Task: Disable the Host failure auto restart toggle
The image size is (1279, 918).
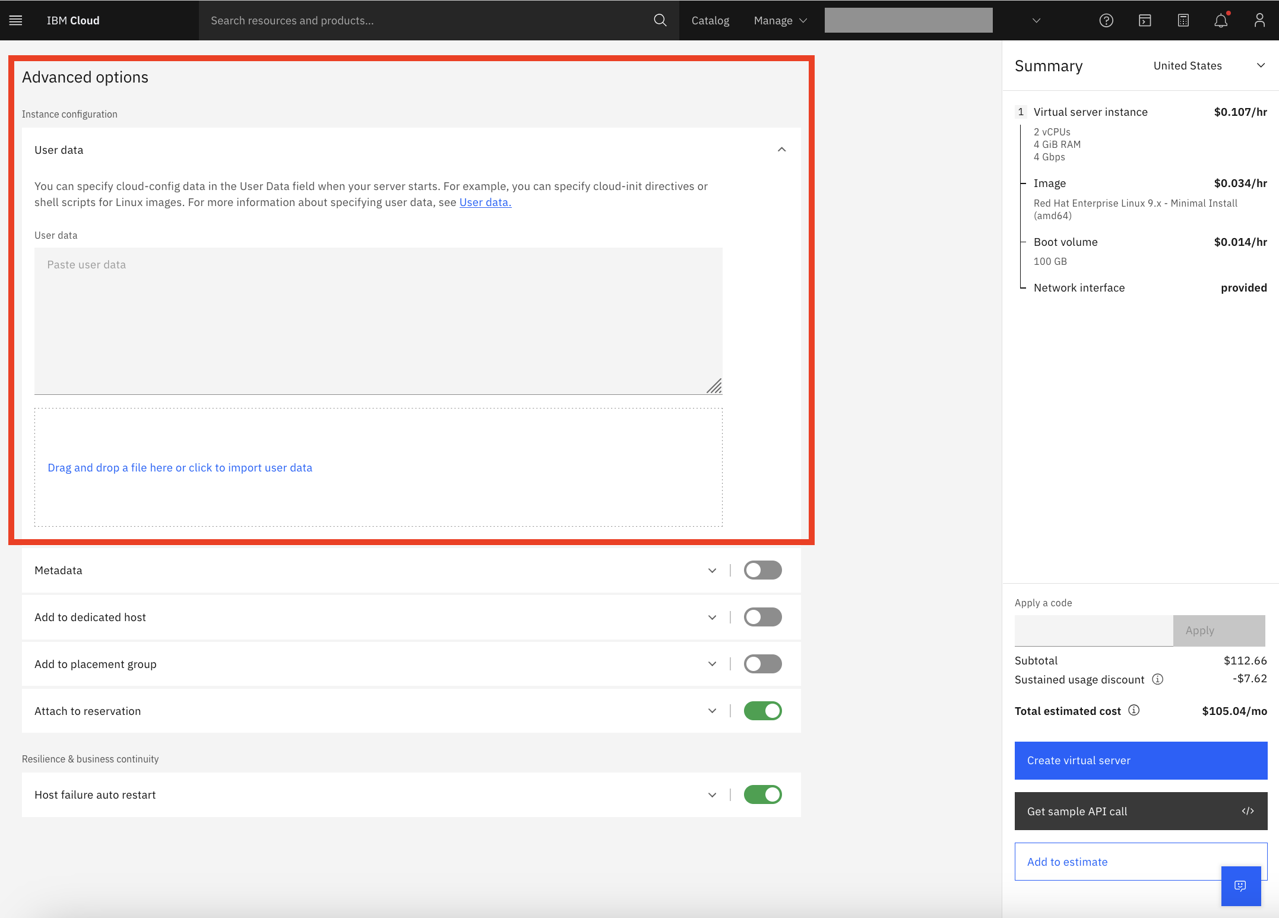Action: pos(762,794)
